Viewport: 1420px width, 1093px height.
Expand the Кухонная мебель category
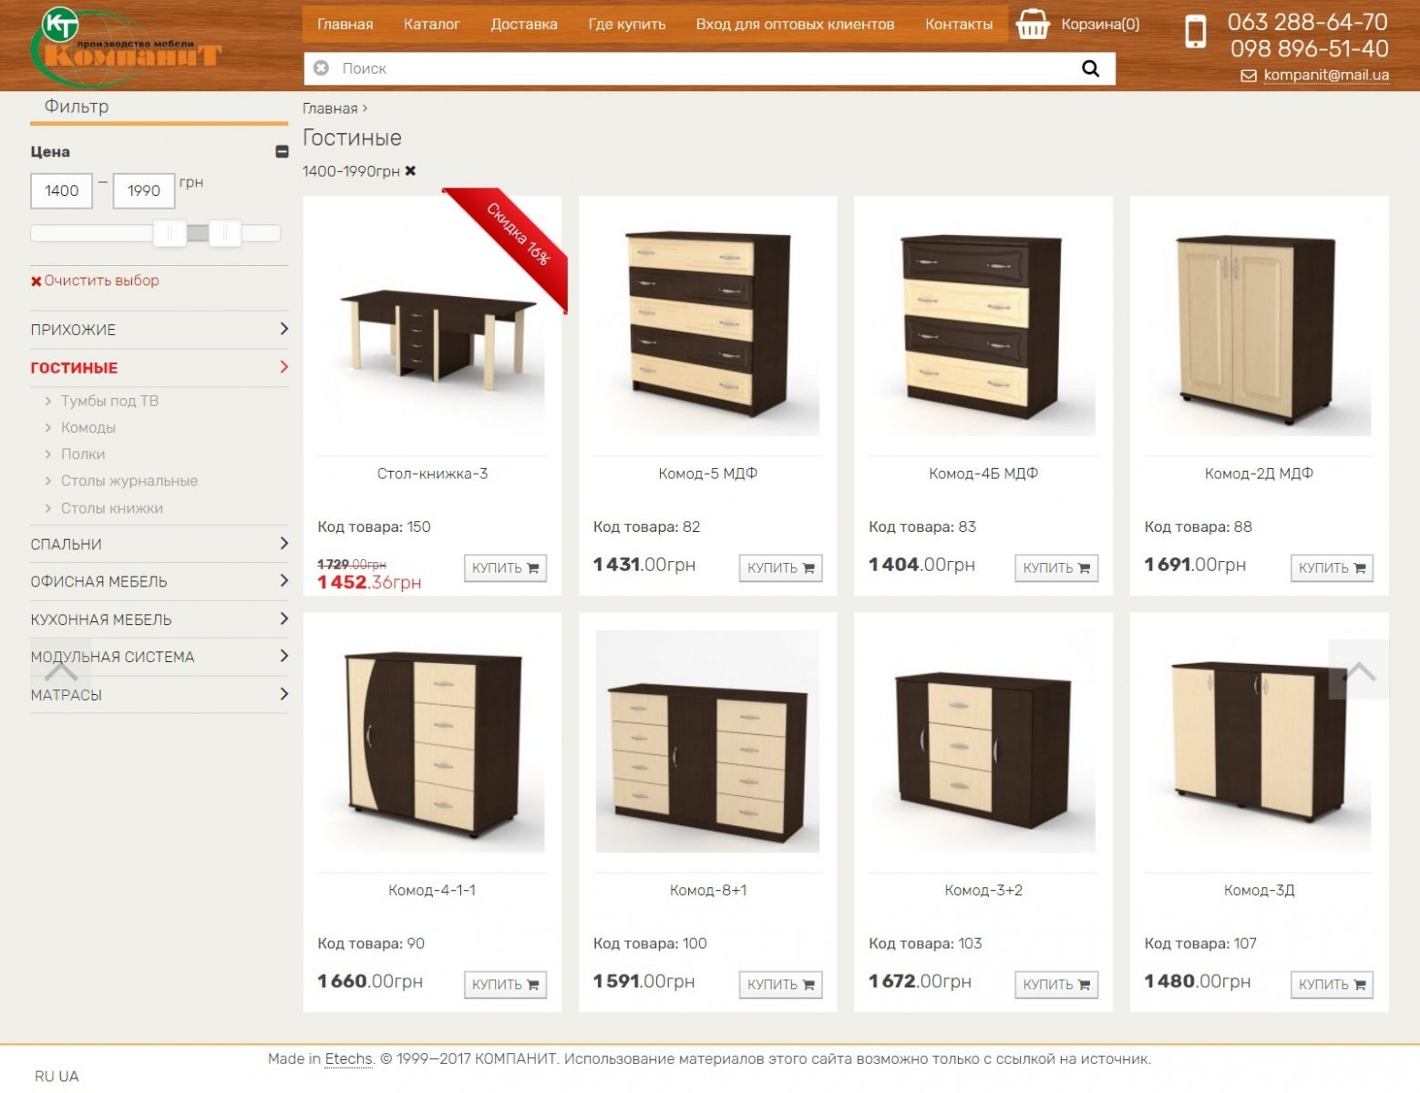(x=283, y=619)
